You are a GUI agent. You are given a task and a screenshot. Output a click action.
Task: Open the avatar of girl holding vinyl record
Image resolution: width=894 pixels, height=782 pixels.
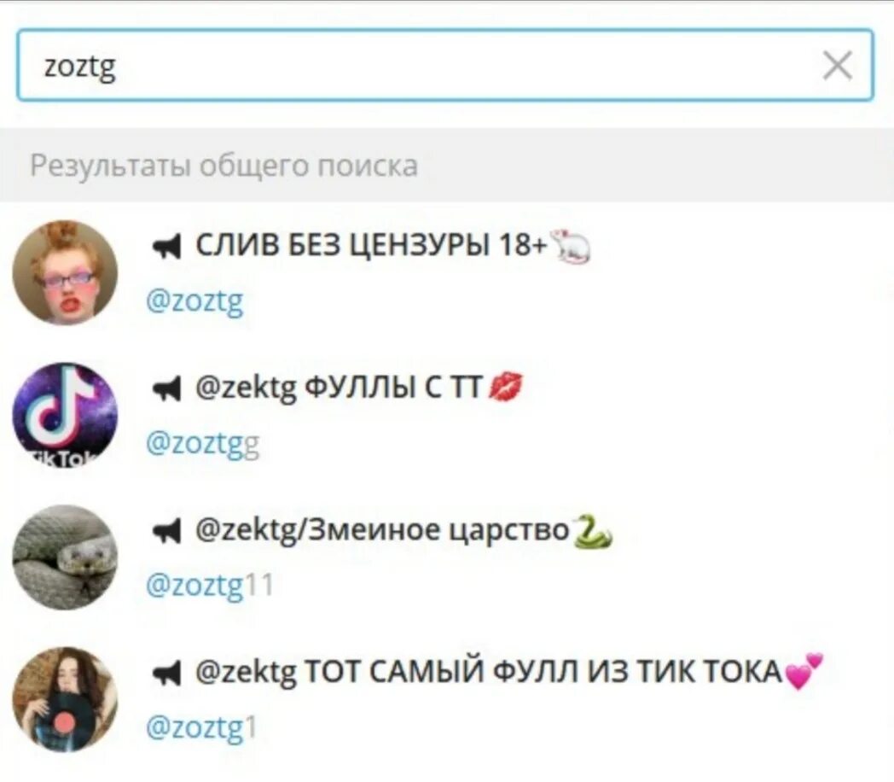tap(65, 699)
